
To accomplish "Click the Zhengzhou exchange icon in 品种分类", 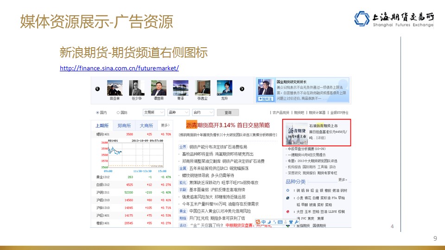I will [x=288, y=198].
